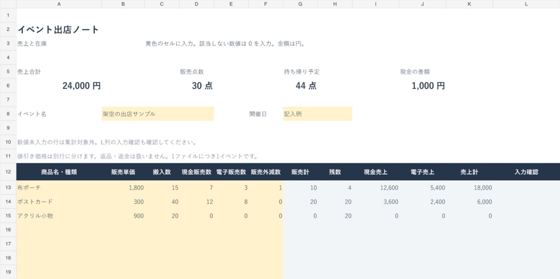Click the 販売計 cell '10' for 布ポーチ
560x279 pixels.
tap(300, 188)
